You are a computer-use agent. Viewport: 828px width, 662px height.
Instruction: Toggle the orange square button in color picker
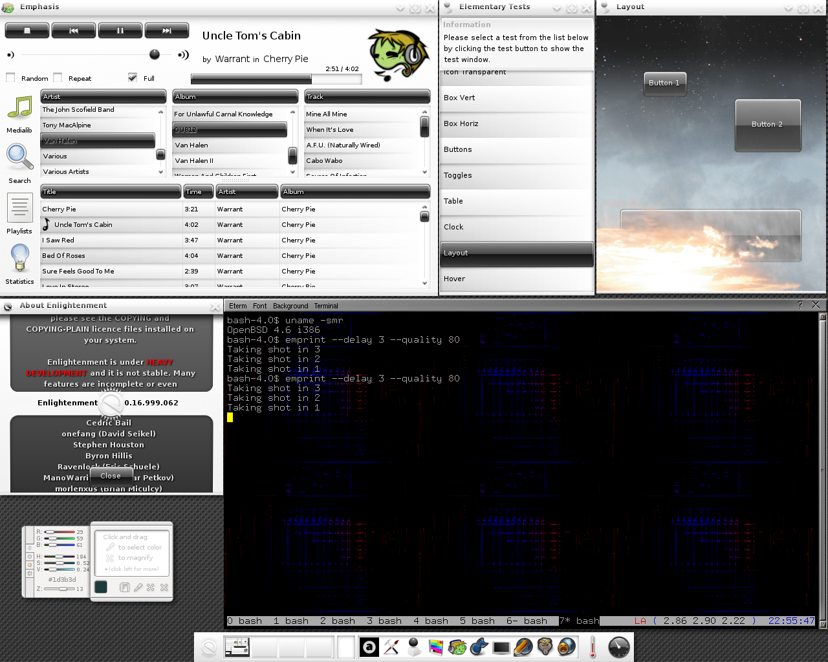coord(29,564)
